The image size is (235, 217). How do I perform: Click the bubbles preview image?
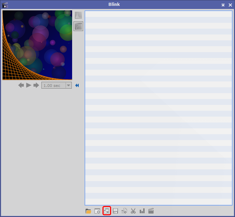point(37,45)
